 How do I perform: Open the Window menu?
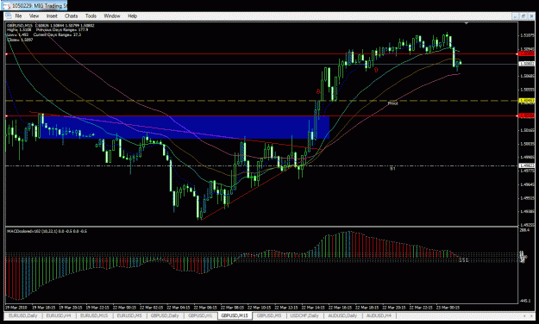(x=112, y=16)
